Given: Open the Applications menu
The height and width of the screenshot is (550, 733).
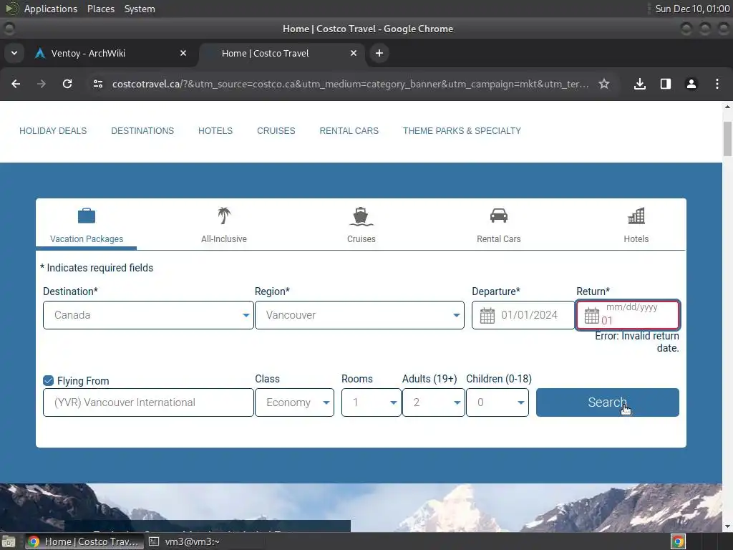Looking at the screenshot, I should tap(51, 9).
